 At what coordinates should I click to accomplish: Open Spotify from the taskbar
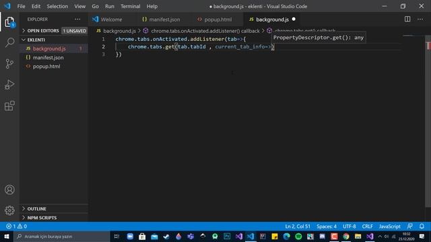point(298,236)
